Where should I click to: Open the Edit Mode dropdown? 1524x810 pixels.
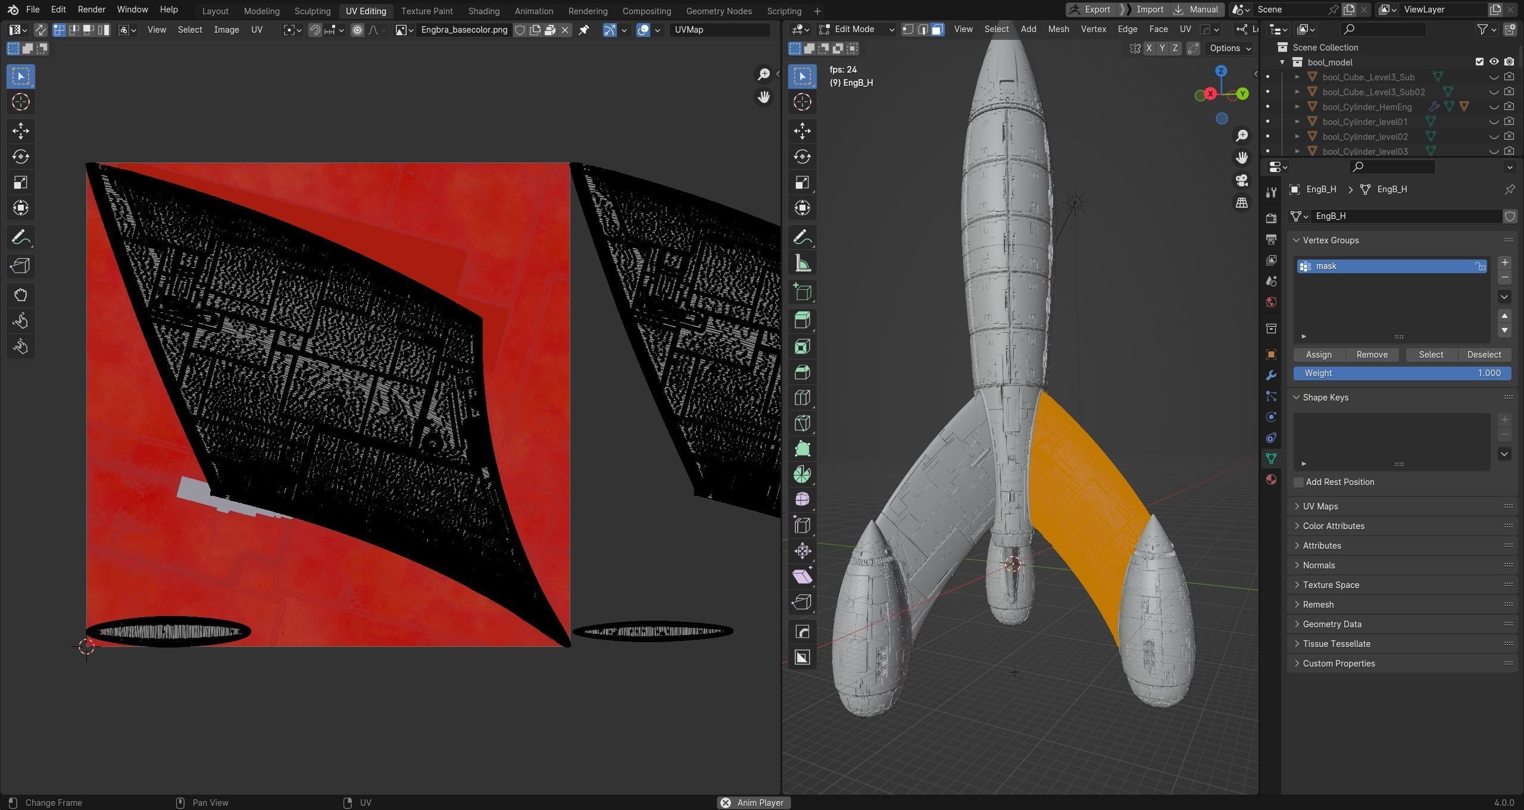coord(856,29)
